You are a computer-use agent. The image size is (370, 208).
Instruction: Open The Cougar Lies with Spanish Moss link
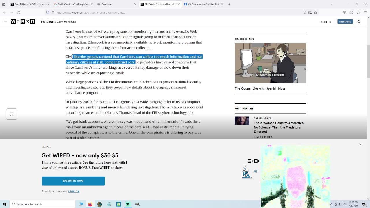point(260,88)
